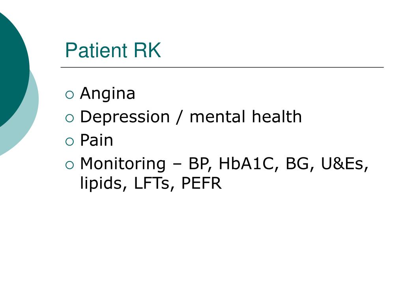Viewport: 404px width, 303px height.
Task: Click the Patient RK slide title
Action: click(113, 50)
